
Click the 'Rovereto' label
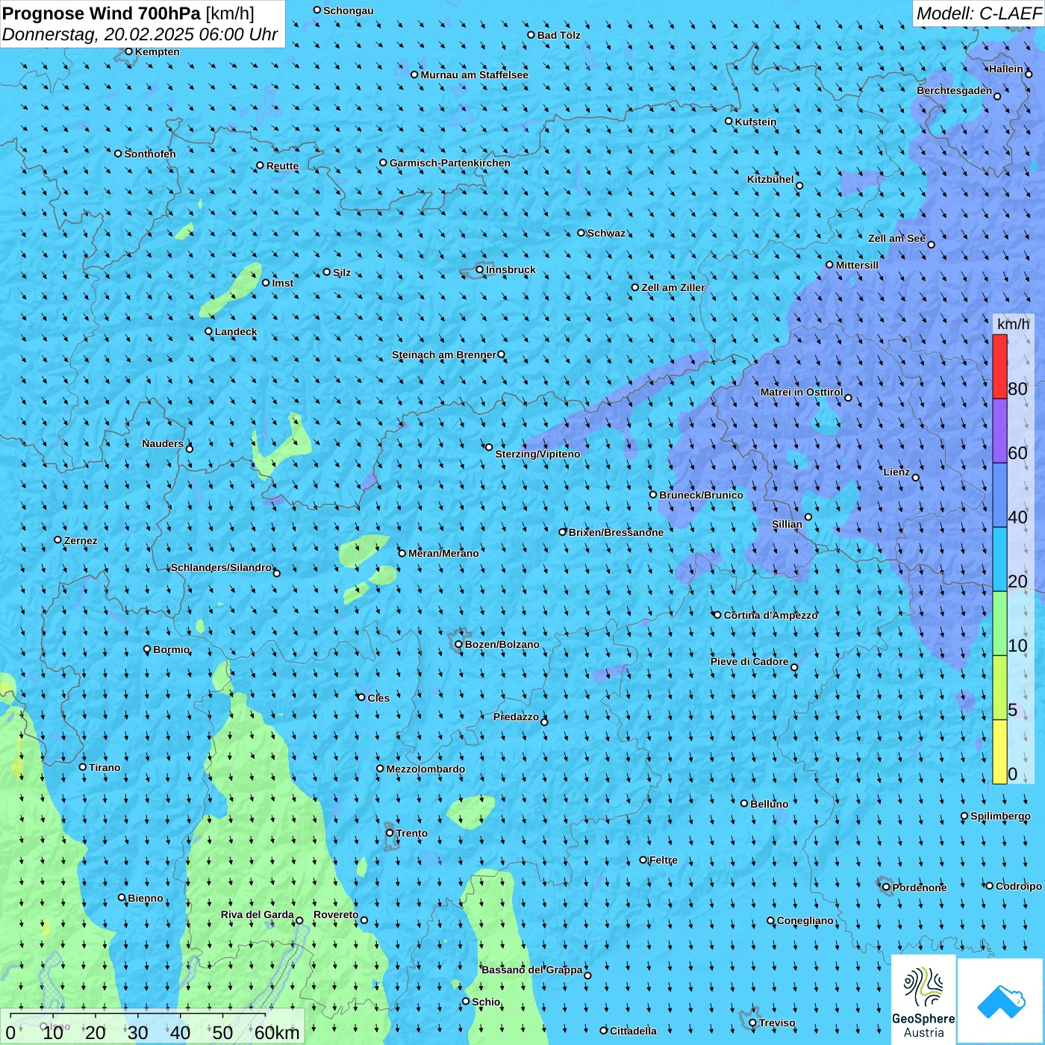(x=336, y=914)
